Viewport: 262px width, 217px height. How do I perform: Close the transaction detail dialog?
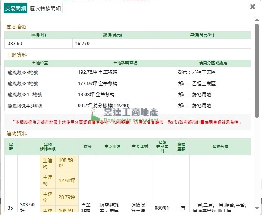253,7
